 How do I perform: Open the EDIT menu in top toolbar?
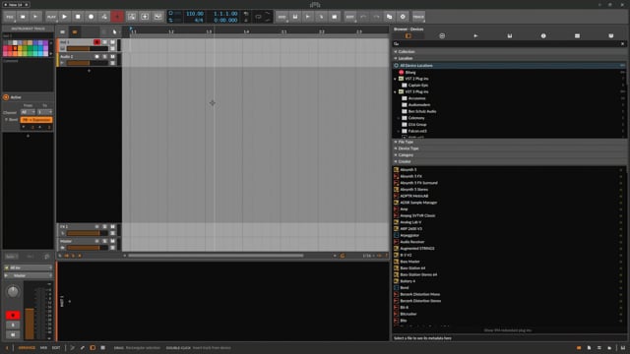point(350,17)
